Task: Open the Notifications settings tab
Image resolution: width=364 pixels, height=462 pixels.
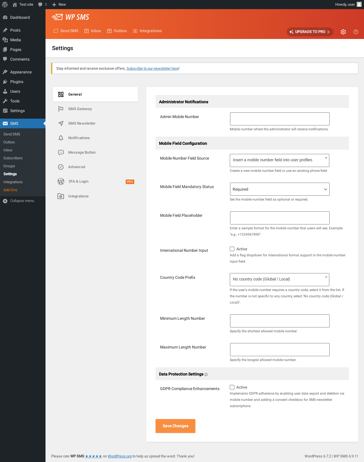Action: click(79, 138)
